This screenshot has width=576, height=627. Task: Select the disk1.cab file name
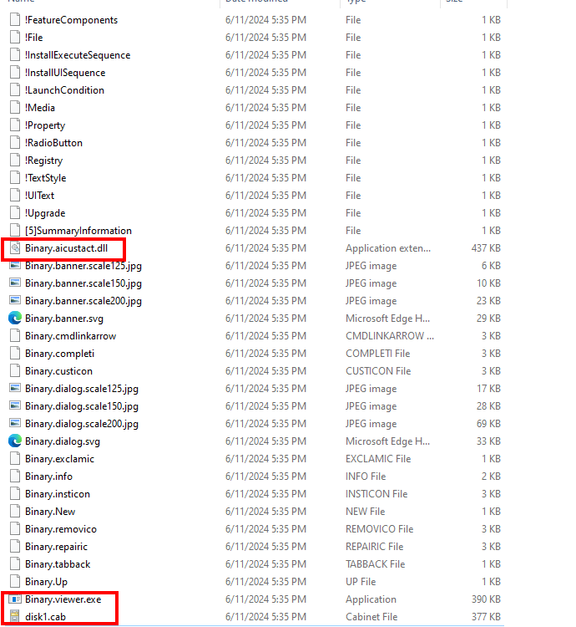click(x=46, y=617)
